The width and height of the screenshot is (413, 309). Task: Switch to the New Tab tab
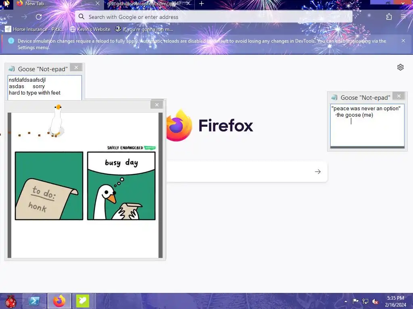click(58, 4)
